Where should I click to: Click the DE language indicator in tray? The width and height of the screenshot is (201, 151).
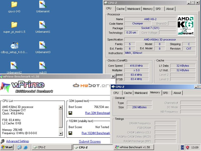[x=182, y=147]
